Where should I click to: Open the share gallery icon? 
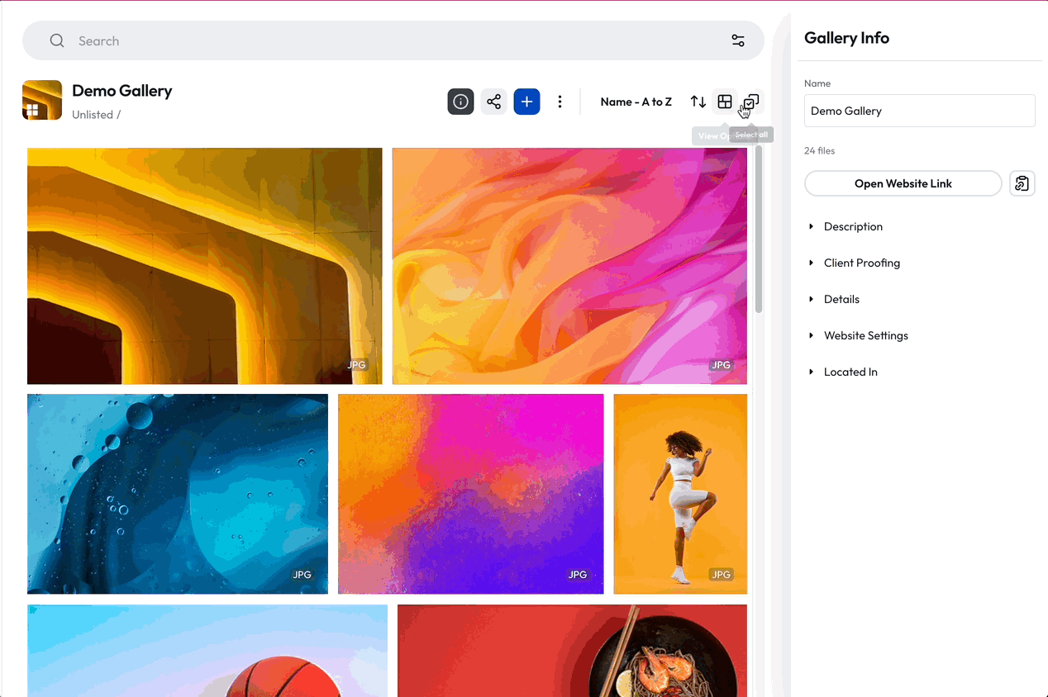493,102
